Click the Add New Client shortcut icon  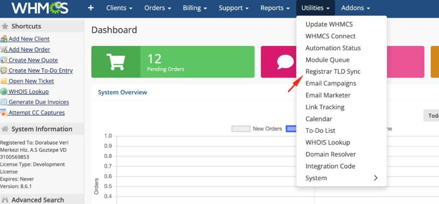4,39
